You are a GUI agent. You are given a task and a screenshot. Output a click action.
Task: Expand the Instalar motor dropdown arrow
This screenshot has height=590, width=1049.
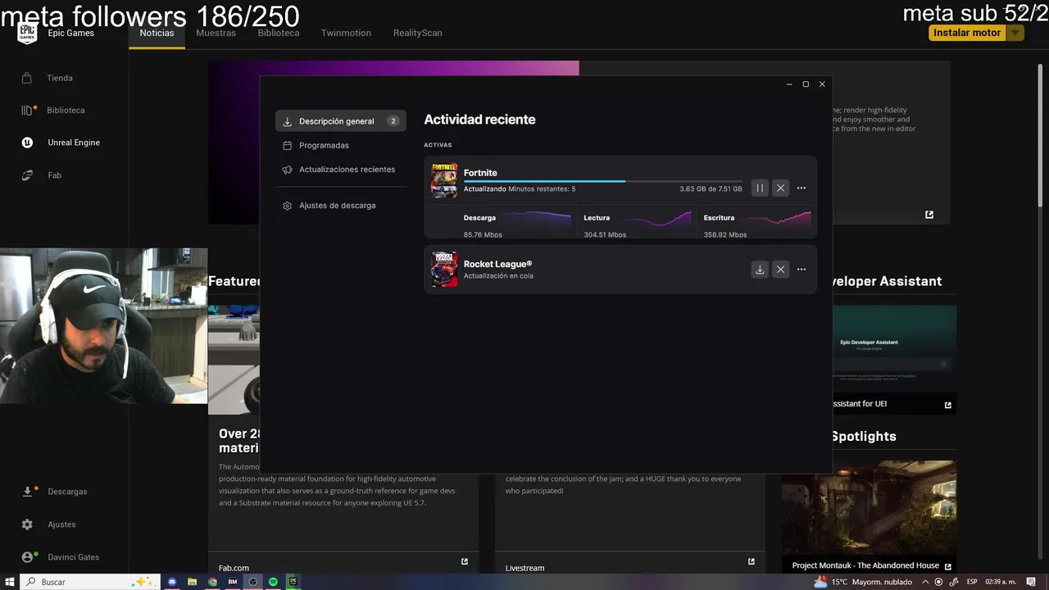[x=1015, y=33]
